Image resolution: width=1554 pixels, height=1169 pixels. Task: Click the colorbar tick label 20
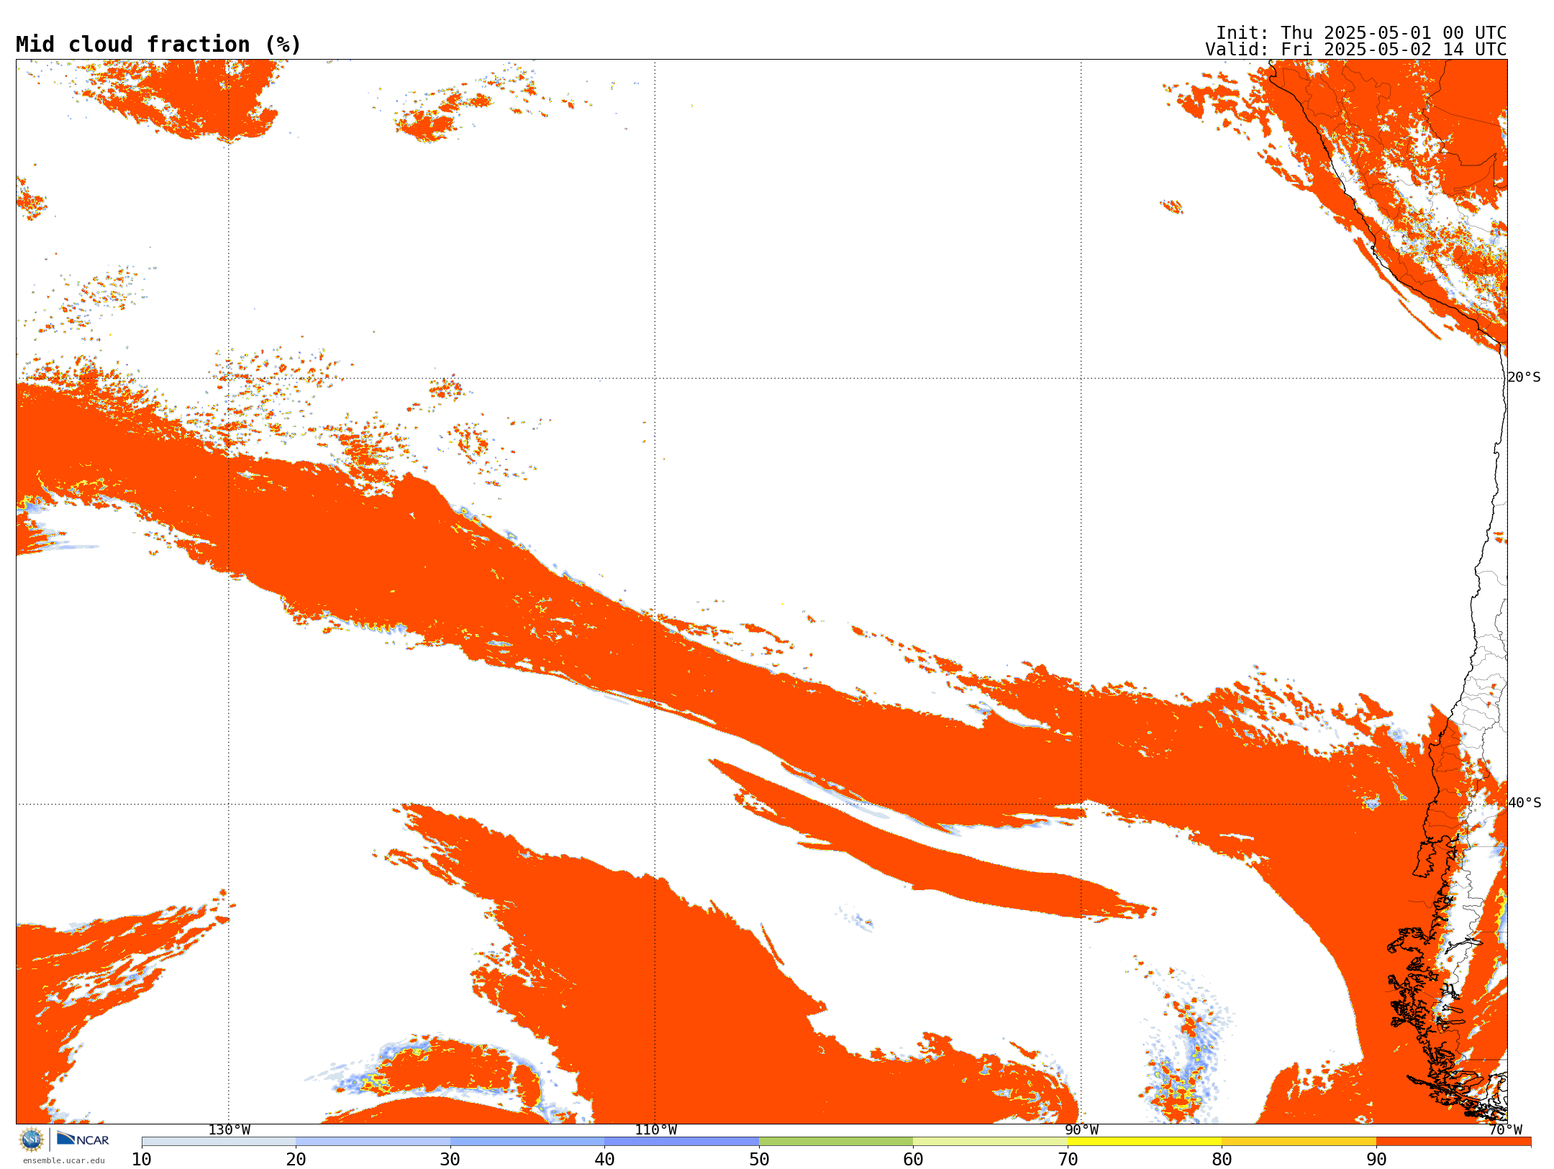pyautogui.click(x=296, y=1159)
